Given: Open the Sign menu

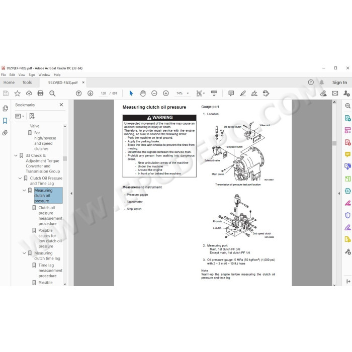Looking at the screenshot, I should tap(32, 75).
